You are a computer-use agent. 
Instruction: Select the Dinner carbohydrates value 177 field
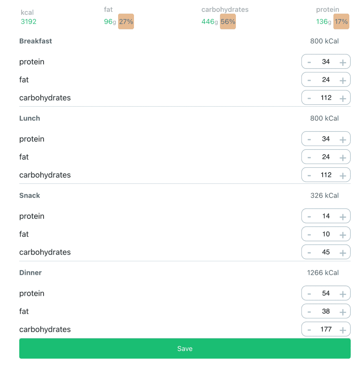(x=326, y=329)
